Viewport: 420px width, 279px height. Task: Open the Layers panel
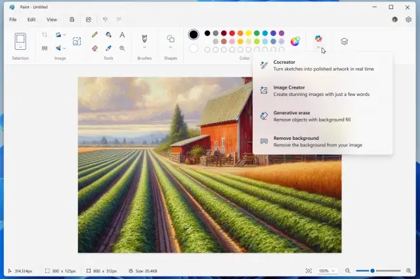pyautogui.click(x=345, y=41)
